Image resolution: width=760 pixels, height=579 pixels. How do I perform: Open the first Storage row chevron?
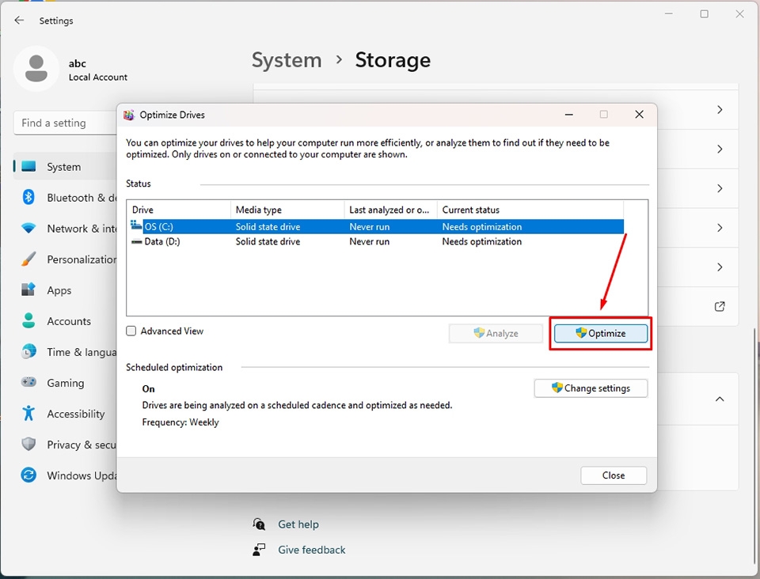[720, 110]
